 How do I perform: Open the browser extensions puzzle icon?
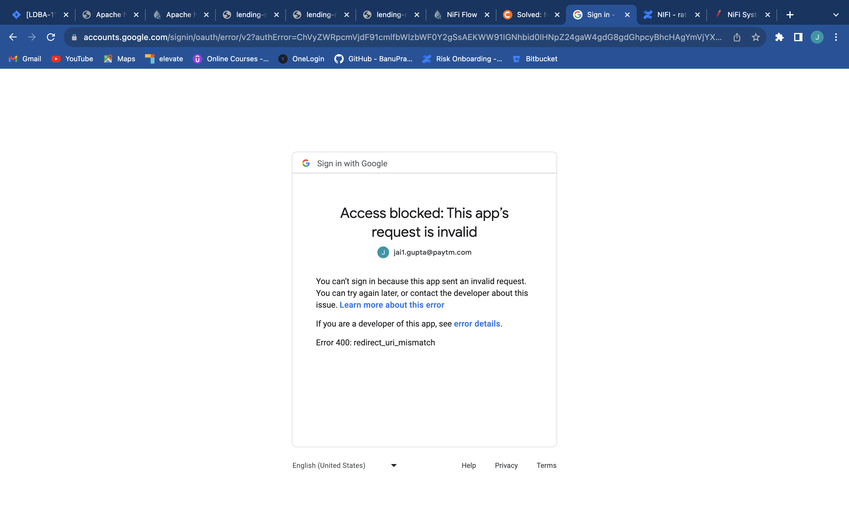pos(779,37)
